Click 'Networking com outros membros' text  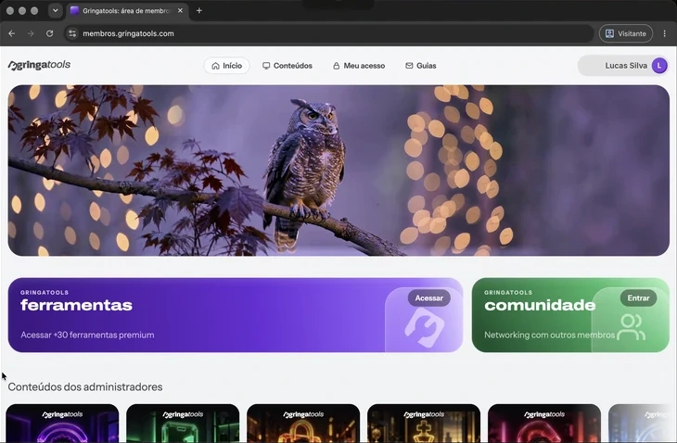[x=549, y=335]
